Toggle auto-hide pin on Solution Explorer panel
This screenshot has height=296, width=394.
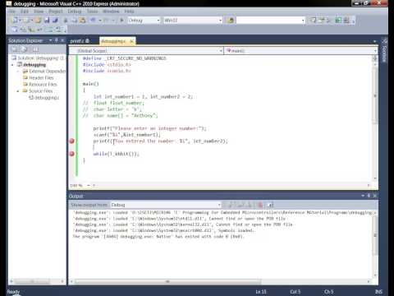[57, 40]
